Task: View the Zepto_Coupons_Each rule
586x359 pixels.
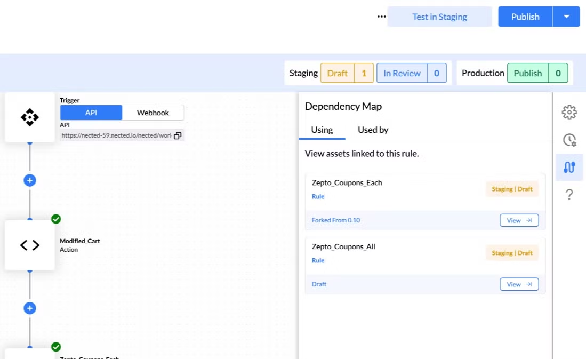Action: click(519, 220)
